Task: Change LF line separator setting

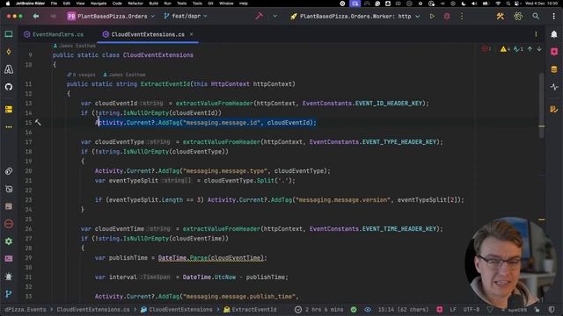Action: tap(453, 309)
